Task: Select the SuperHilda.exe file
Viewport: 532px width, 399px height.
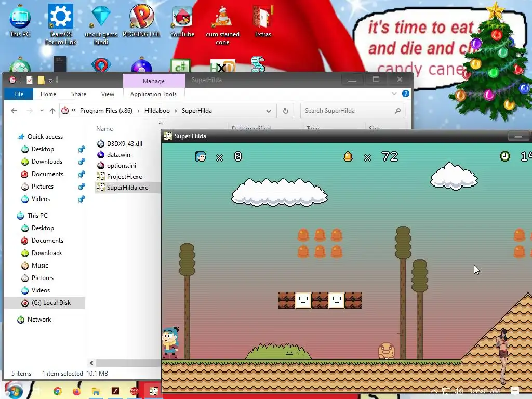Action: point(128,187)
